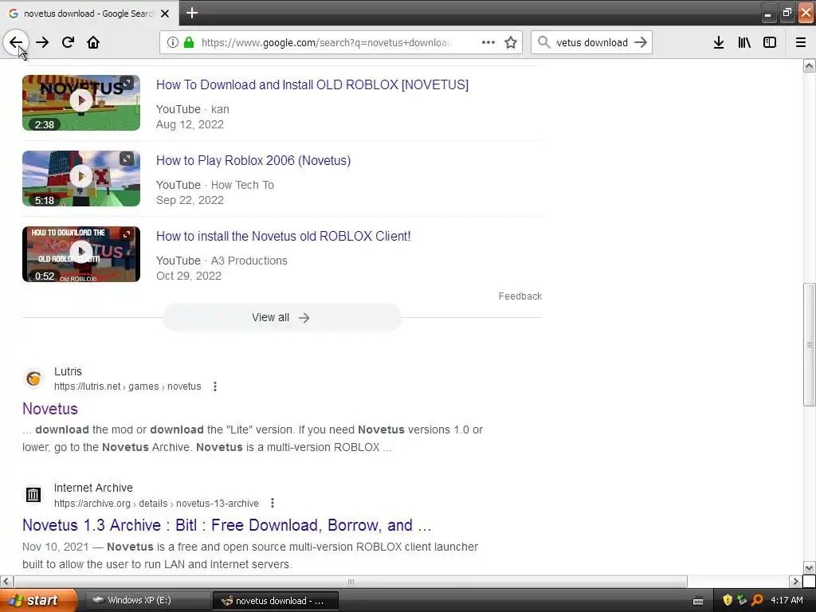Show site information icon in address bar
The height and width of the screenshot is (612, 816).
click(173, 42)
